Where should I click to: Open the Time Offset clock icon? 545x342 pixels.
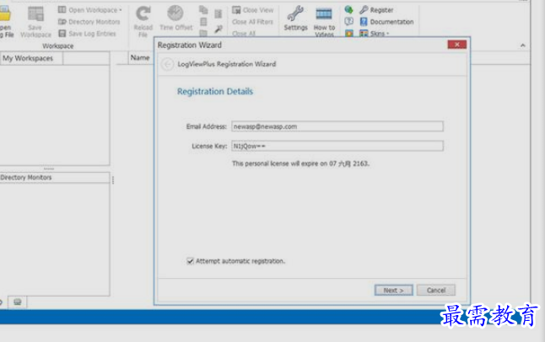175,13
